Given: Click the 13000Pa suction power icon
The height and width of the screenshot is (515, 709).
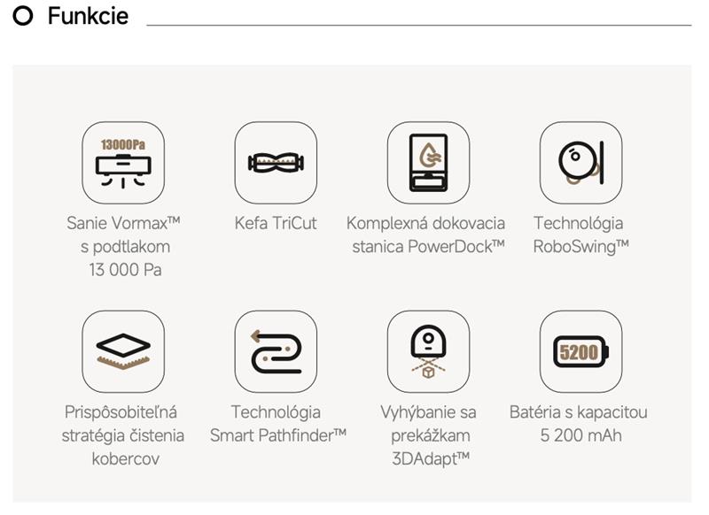Looking at the screenshot, I should pos(123,163).
